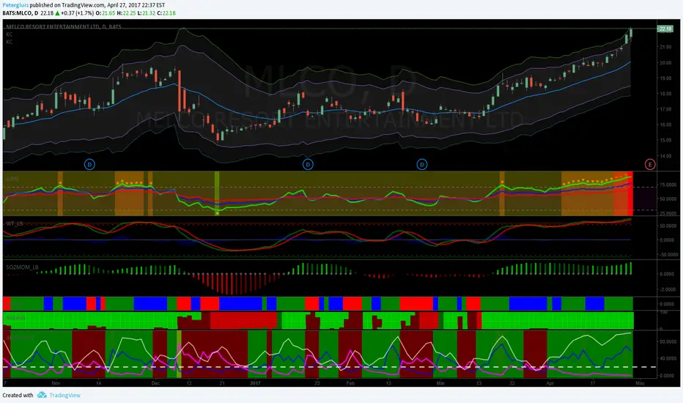This screenshot has width=683, height=403.
Task: Click the May date axis label
Action: coord(640,383)
